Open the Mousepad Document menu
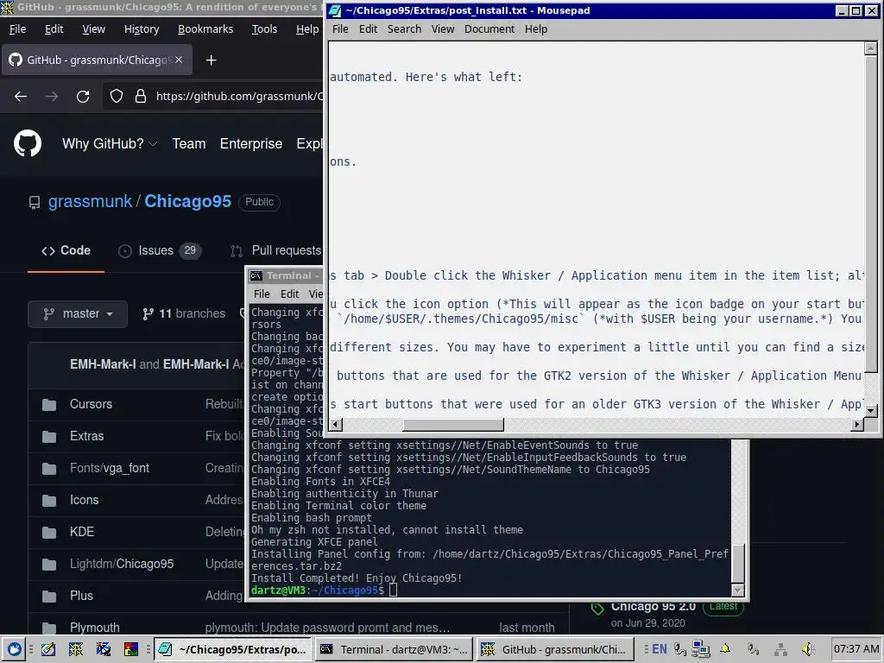Image resolution: width=884 pixels, height=663 pixels. pyautogui.click(x=489, y=28)
